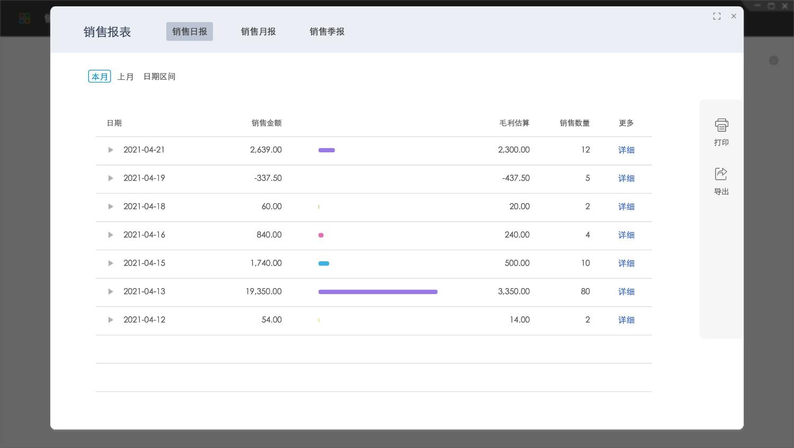Click the 更多 column header
Screen dimensions: 794x448
626,123
